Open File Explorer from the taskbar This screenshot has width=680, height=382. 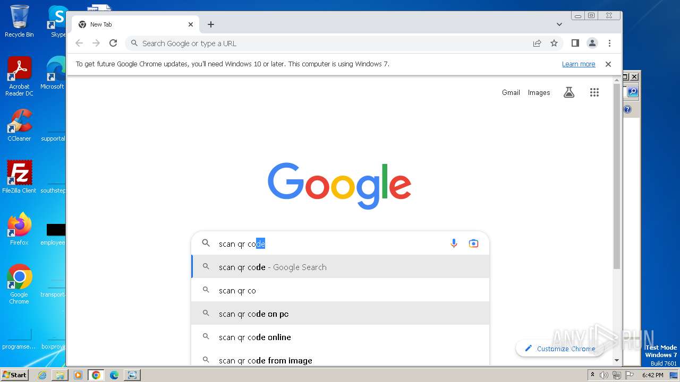(x=60, y=375)
